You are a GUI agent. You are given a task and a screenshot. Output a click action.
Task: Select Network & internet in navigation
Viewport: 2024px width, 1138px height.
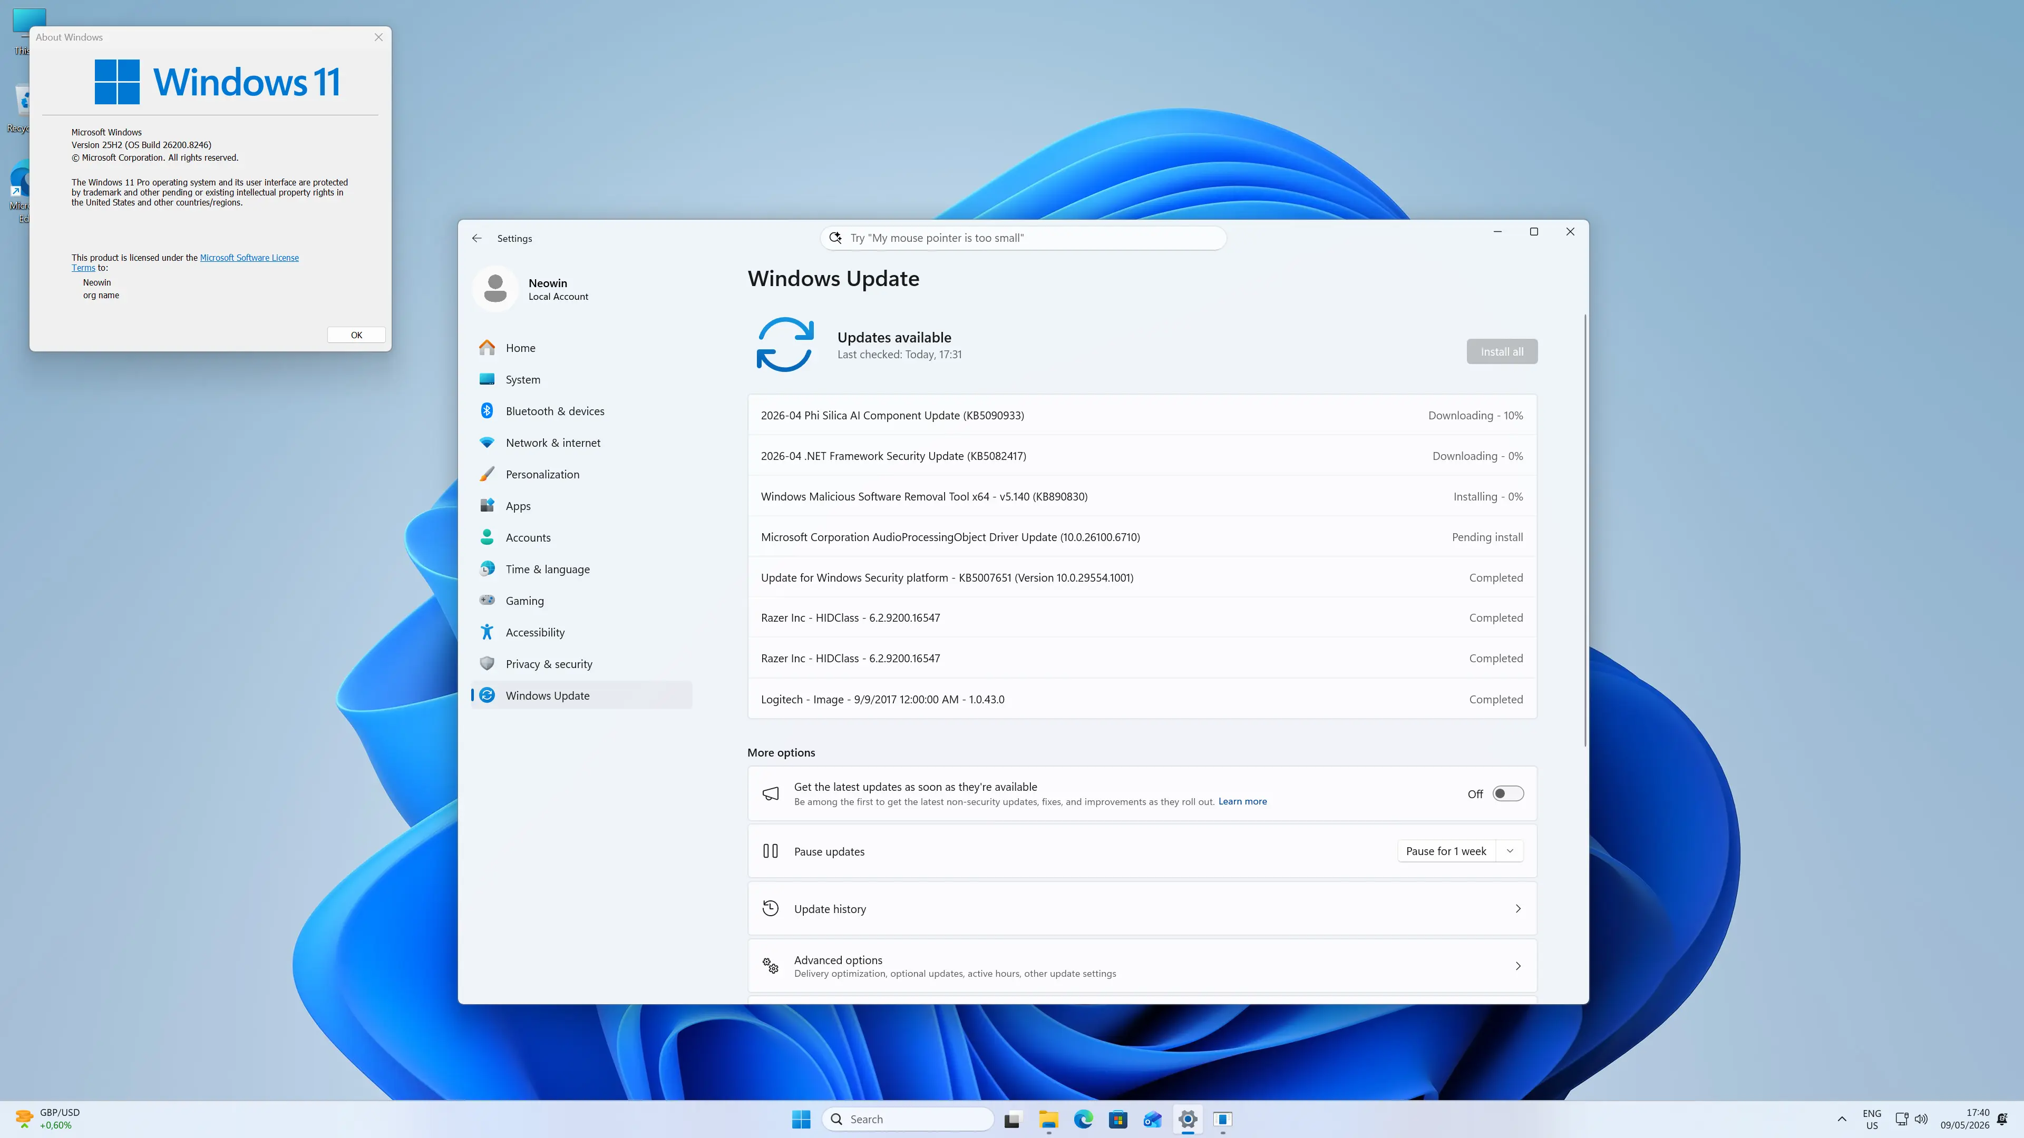pos(581,442)
